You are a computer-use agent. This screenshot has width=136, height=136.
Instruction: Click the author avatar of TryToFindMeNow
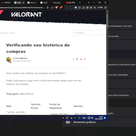click(9, 60)
